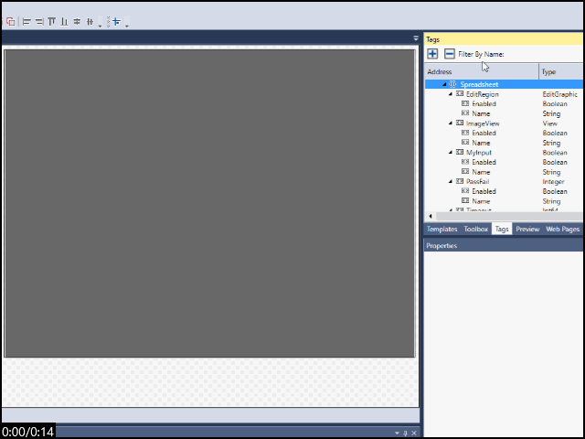This screenshot has width=585, height=439.
Task: Collapse the Spreadsheet tree node
Action: (x=444, y=85)
